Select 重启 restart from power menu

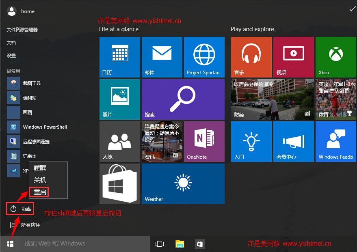(39, 192)
